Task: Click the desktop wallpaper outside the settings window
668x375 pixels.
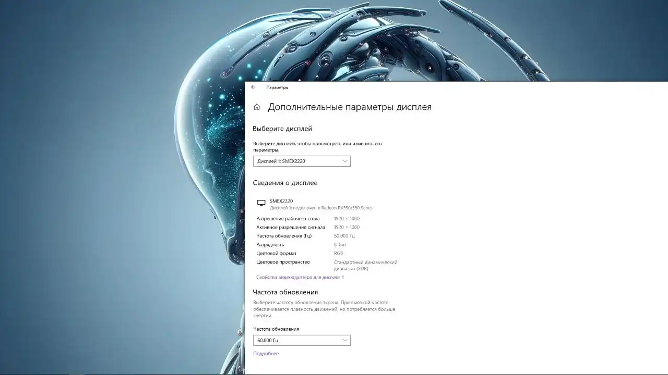Action: (104, 208)
